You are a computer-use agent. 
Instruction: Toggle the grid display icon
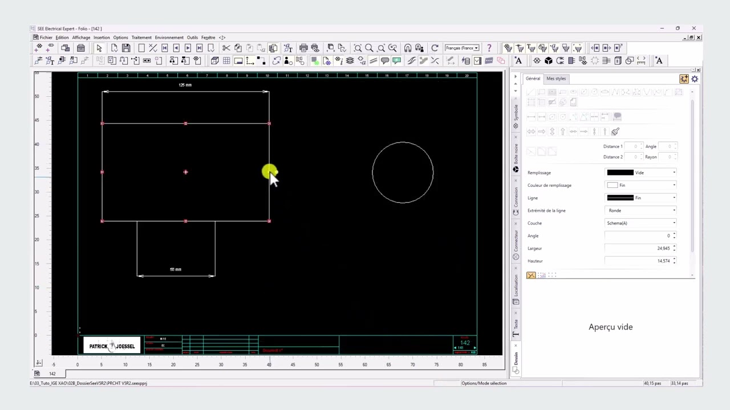226,61
